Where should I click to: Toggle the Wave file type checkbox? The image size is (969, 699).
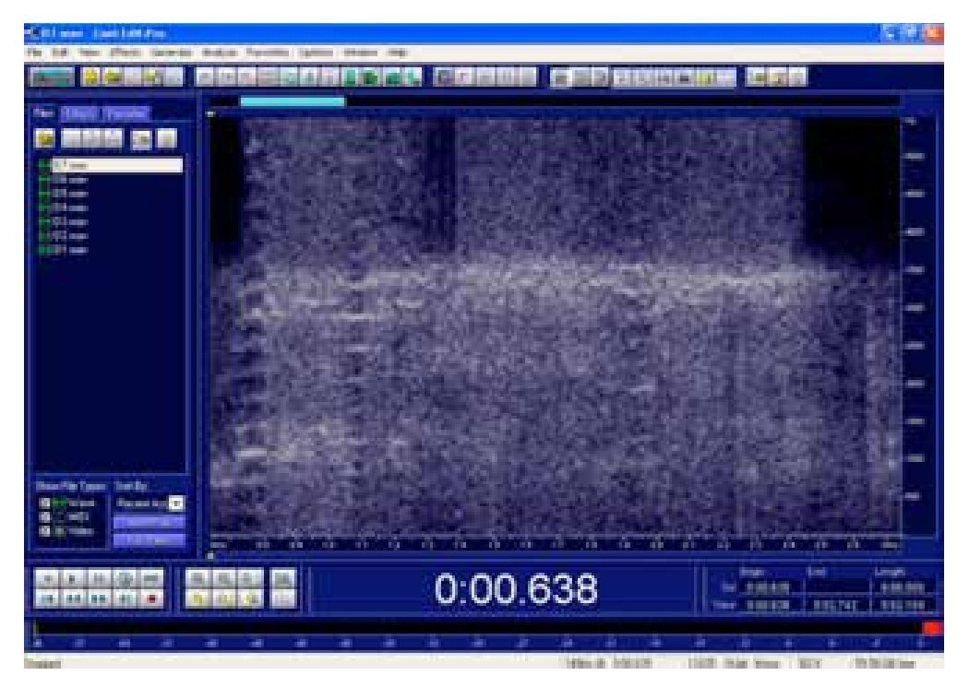[42, 504]
